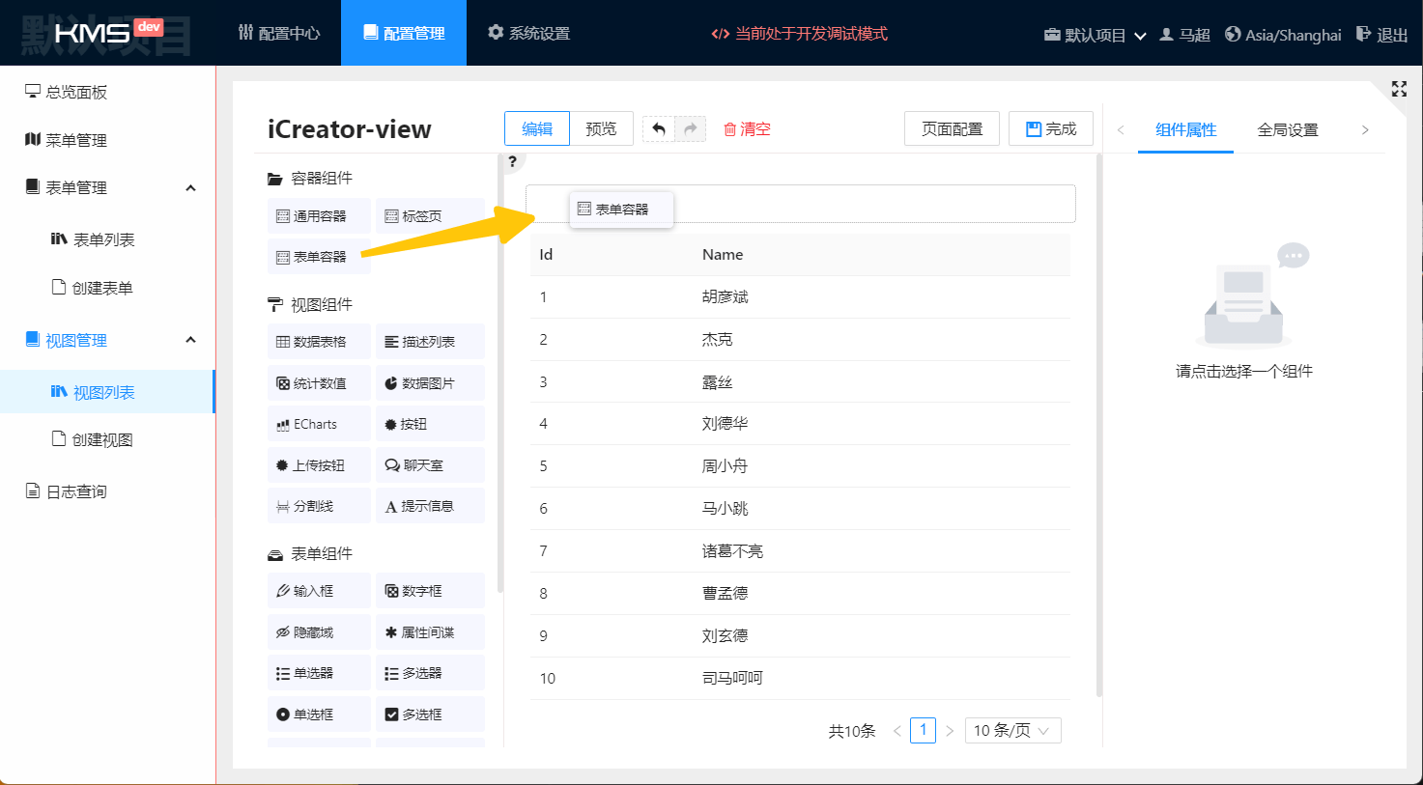Select the ECharts component
1423x785 pixels.
click(319, 424)
